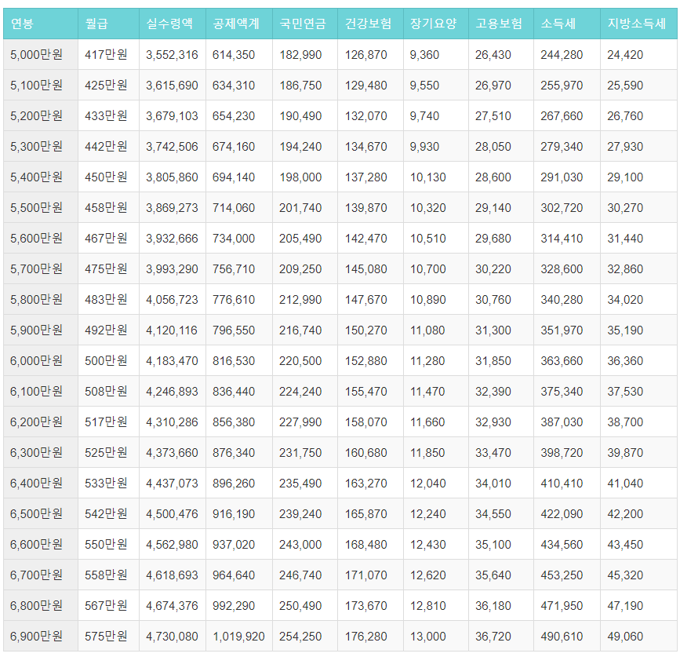
Task: Select the 5,200만원 salary cell
Action: pyautogui.click(x=41, y=116)
